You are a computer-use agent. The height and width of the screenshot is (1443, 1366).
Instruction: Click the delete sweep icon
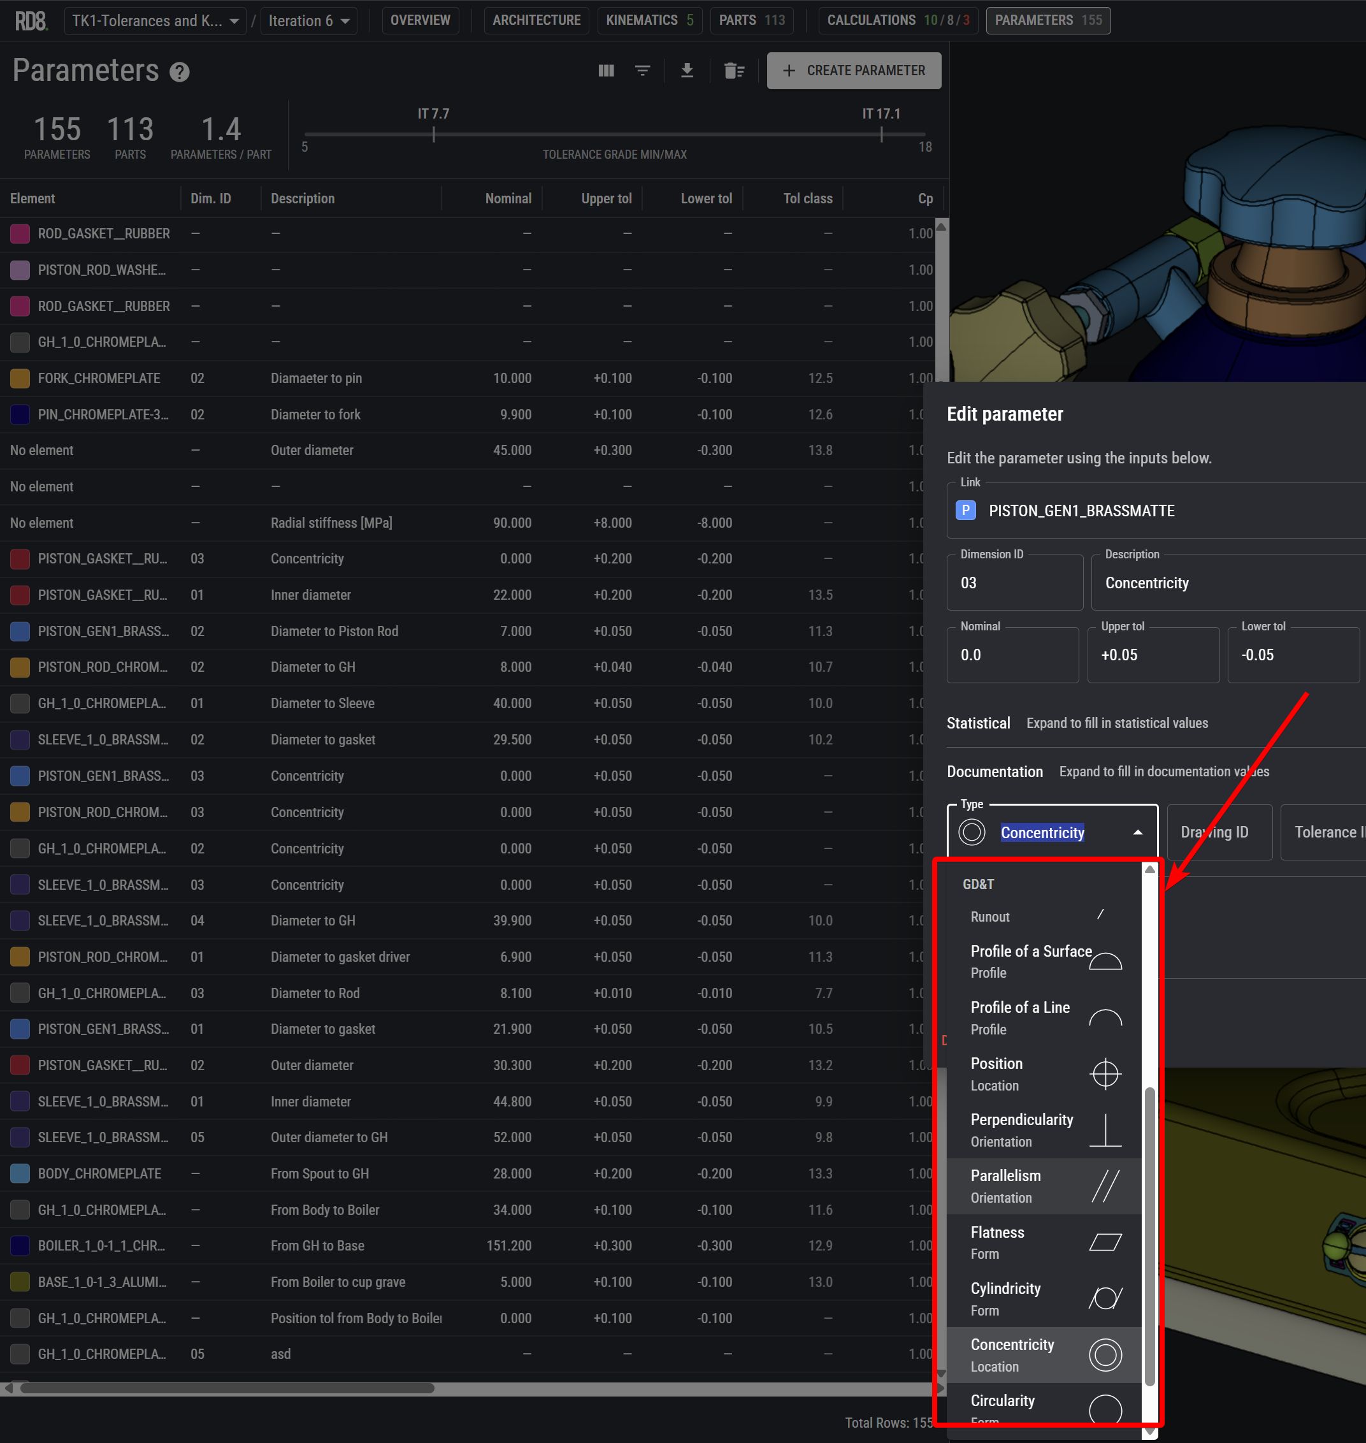pyautogui.click(x=734, y=71)
